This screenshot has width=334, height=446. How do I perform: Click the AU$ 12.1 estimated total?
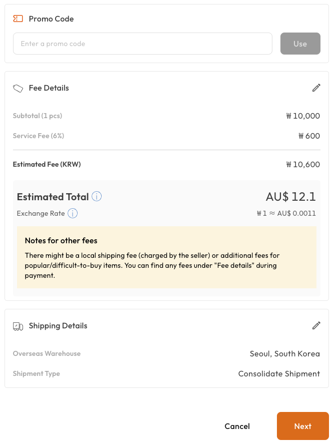click(290, 197)
